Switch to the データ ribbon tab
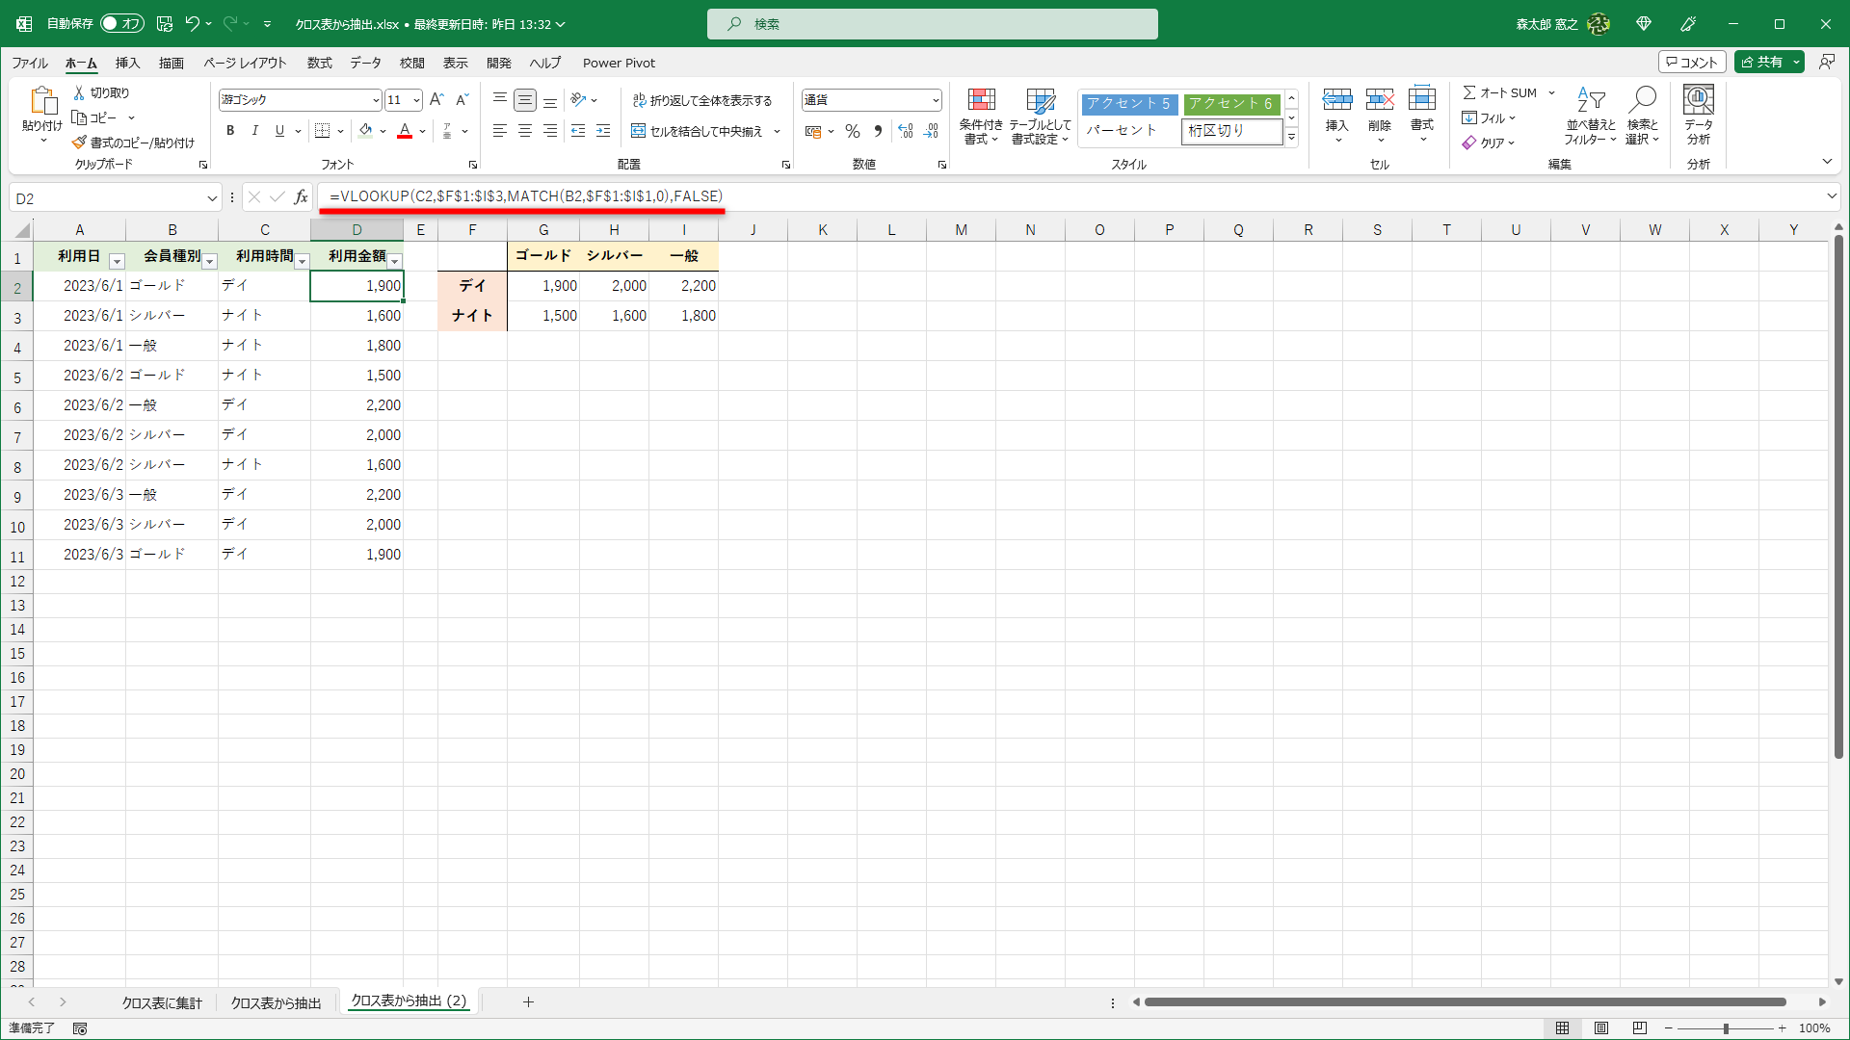Image resolution: width=1850 pixels, height=1040 pixels. tap(365, 63)
